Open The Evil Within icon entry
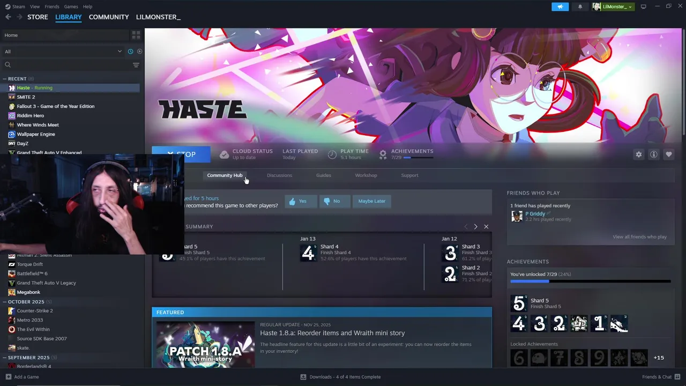 click(12, 330)
